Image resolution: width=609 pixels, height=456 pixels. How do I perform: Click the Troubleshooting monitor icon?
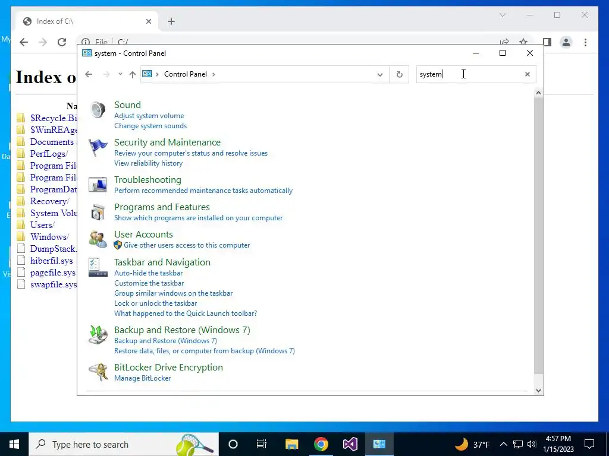pyautogui.click(x=98, y=185)
